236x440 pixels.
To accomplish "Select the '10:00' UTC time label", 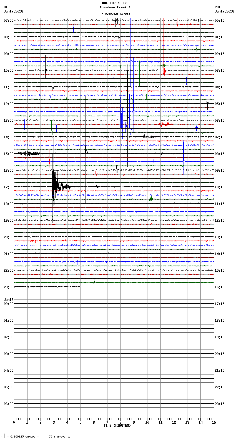I will pyautogui.click(x=9, y=71).
